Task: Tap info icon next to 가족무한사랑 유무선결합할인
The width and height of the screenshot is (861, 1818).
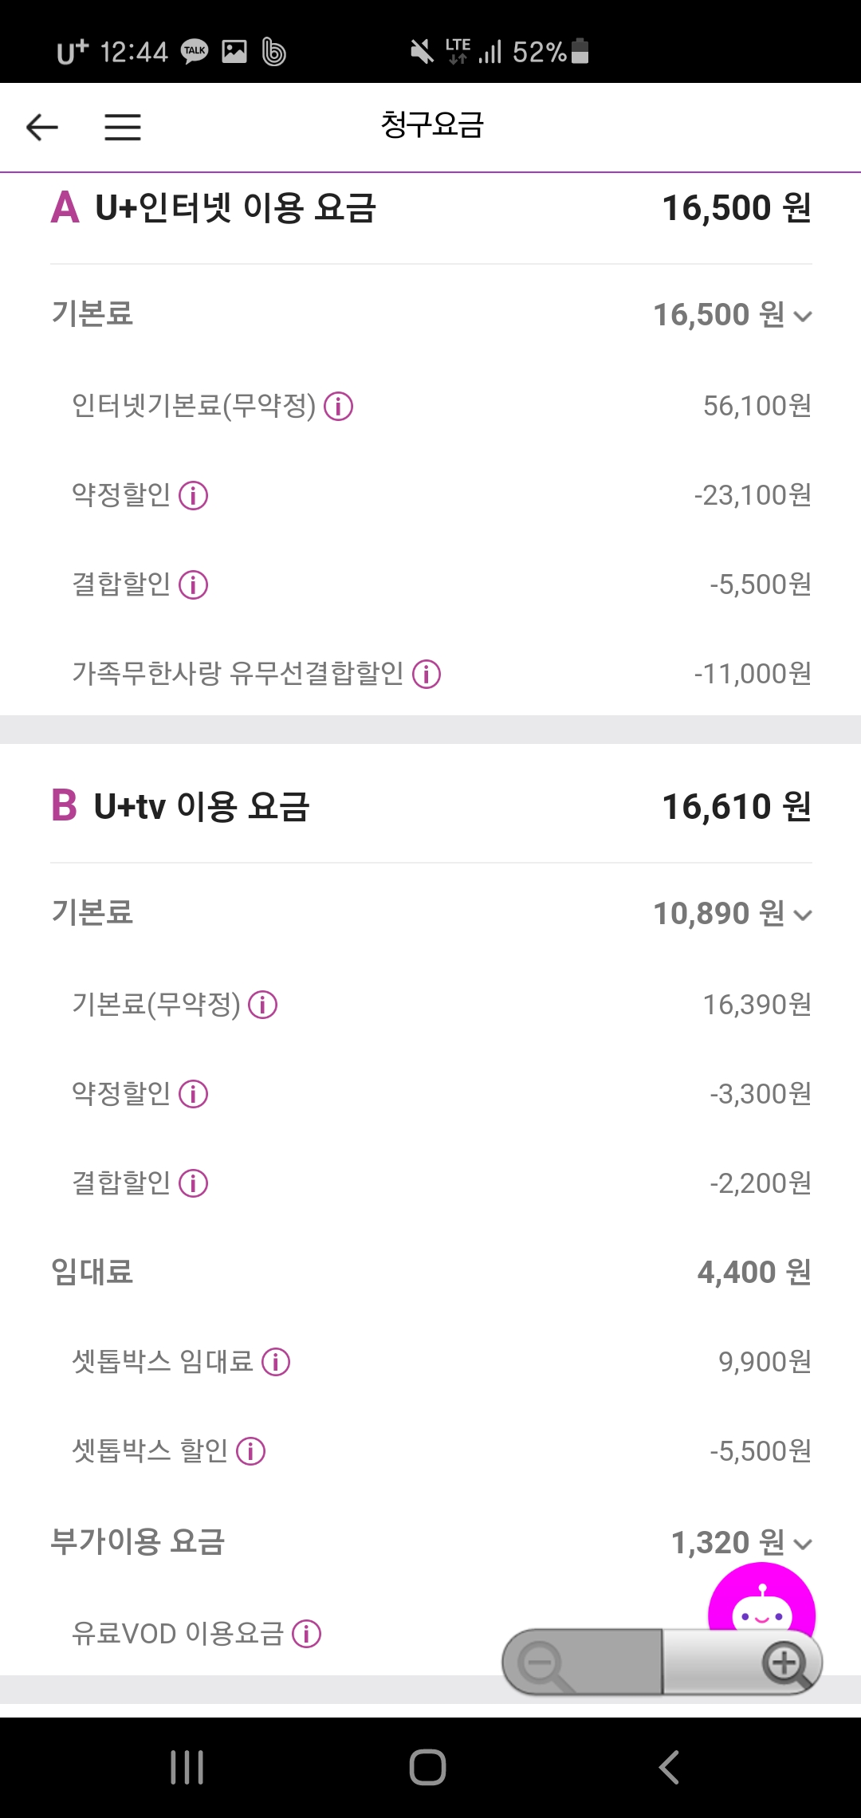Action: coord(427,675)
